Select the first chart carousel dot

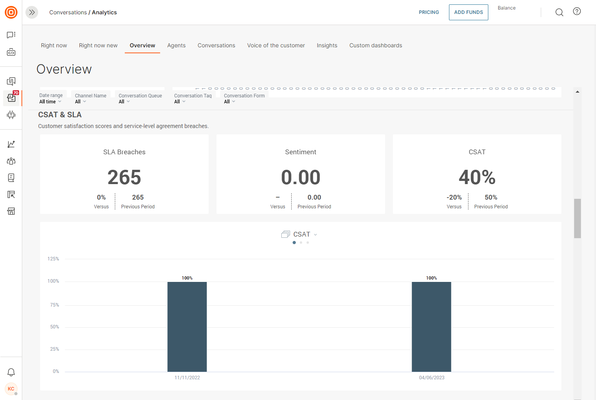tap(294, 243)
